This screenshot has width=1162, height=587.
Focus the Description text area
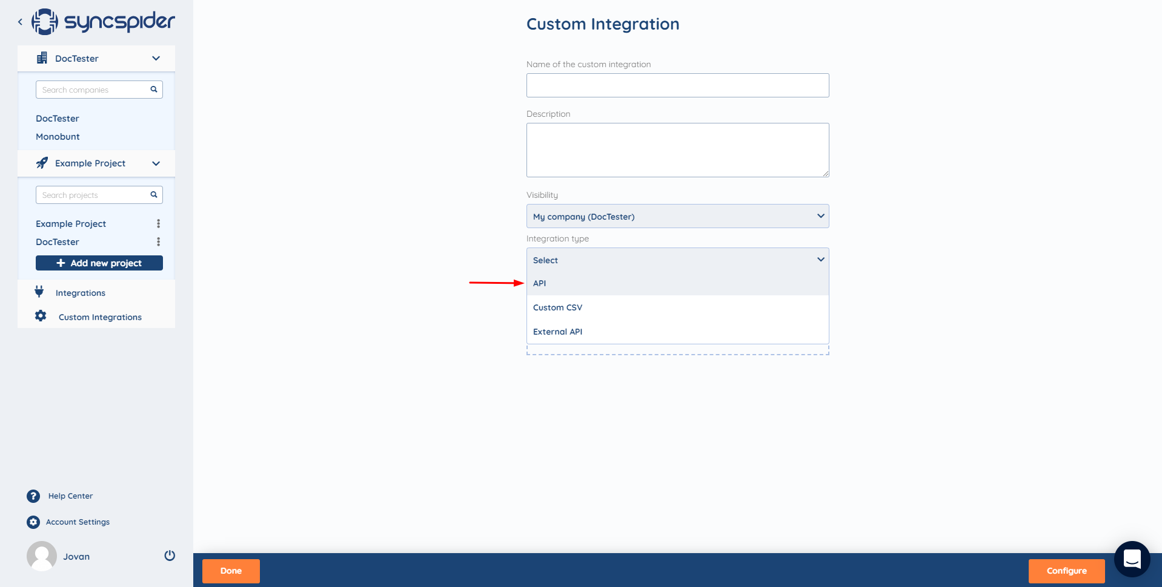tap(677, 150)
